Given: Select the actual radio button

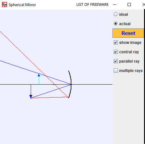Looking at the screenshot, I should click(116, 24).
